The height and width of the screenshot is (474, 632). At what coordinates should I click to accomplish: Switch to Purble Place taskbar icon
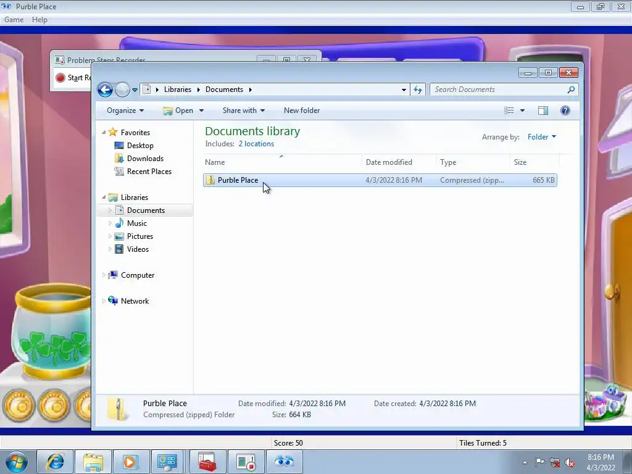point(284,462)
